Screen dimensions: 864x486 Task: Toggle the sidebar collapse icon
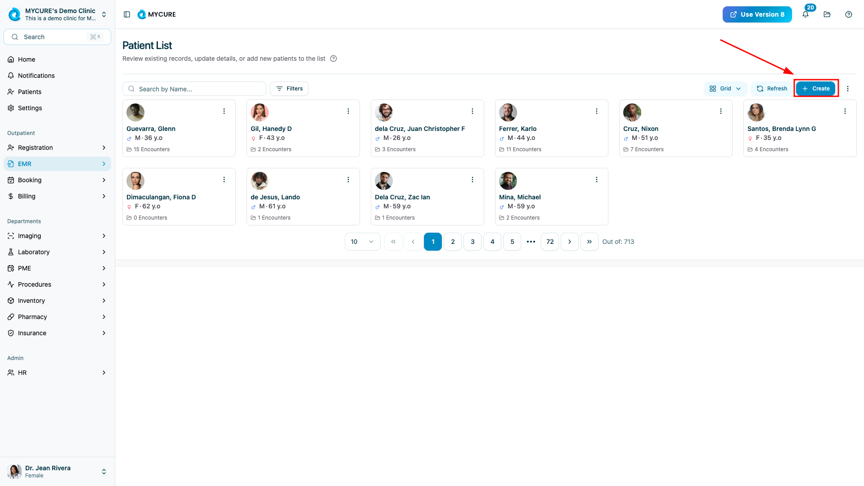pyautogui.click(x=127, y=14)
